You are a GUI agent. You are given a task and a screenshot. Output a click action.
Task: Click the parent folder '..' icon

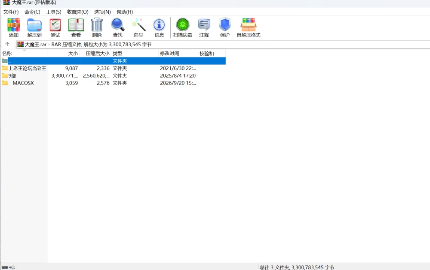tap(5, 61)
